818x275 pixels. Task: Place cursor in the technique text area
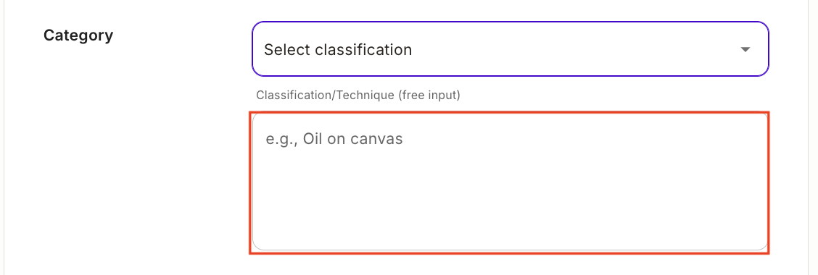[511, 181]
